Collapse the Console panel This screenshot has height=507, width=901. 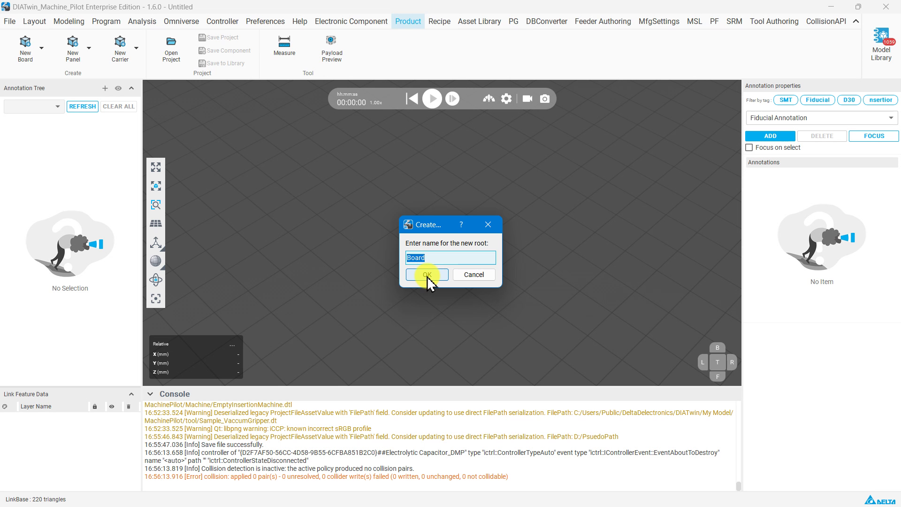[150, 394]
